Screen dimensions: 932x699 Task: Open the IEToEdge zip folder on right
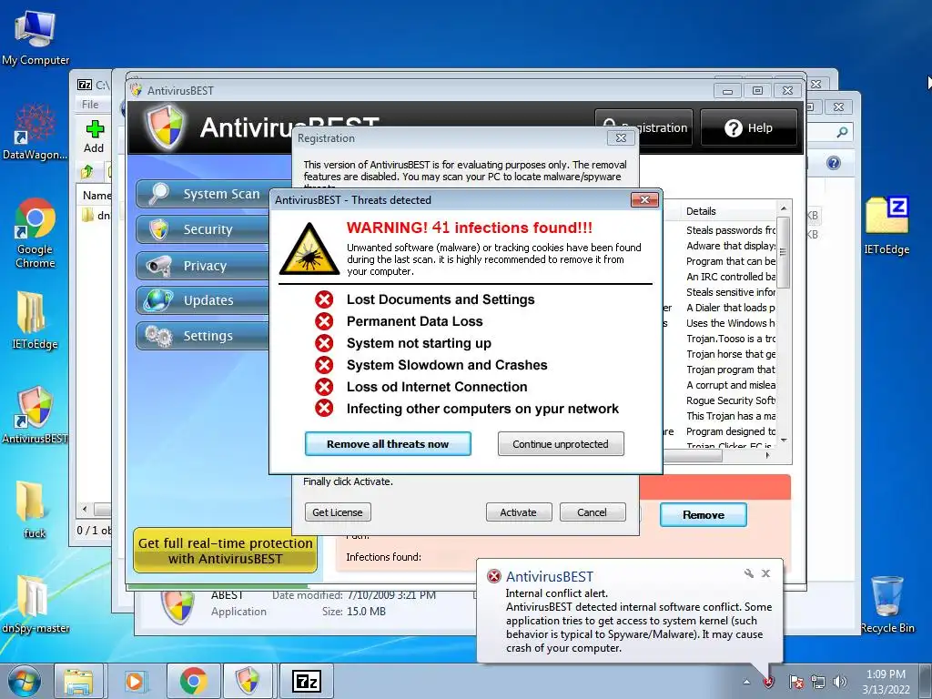tap(886, 225)
